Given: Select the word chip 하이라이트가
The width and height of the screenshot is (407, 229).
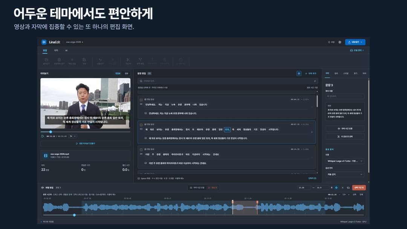Looking at the screenshot, I should (x=177, y=154).
